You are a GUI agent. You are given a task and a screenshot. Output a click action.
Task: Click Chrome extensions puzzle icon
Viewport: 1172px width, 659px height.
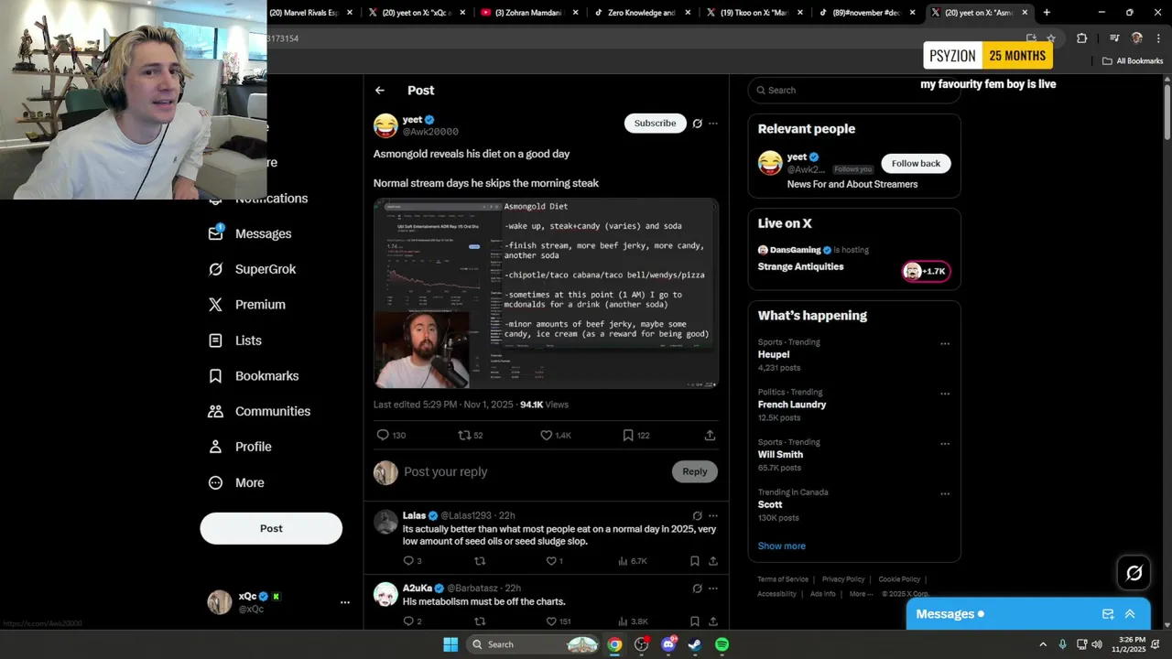[x=1081, y=38]
